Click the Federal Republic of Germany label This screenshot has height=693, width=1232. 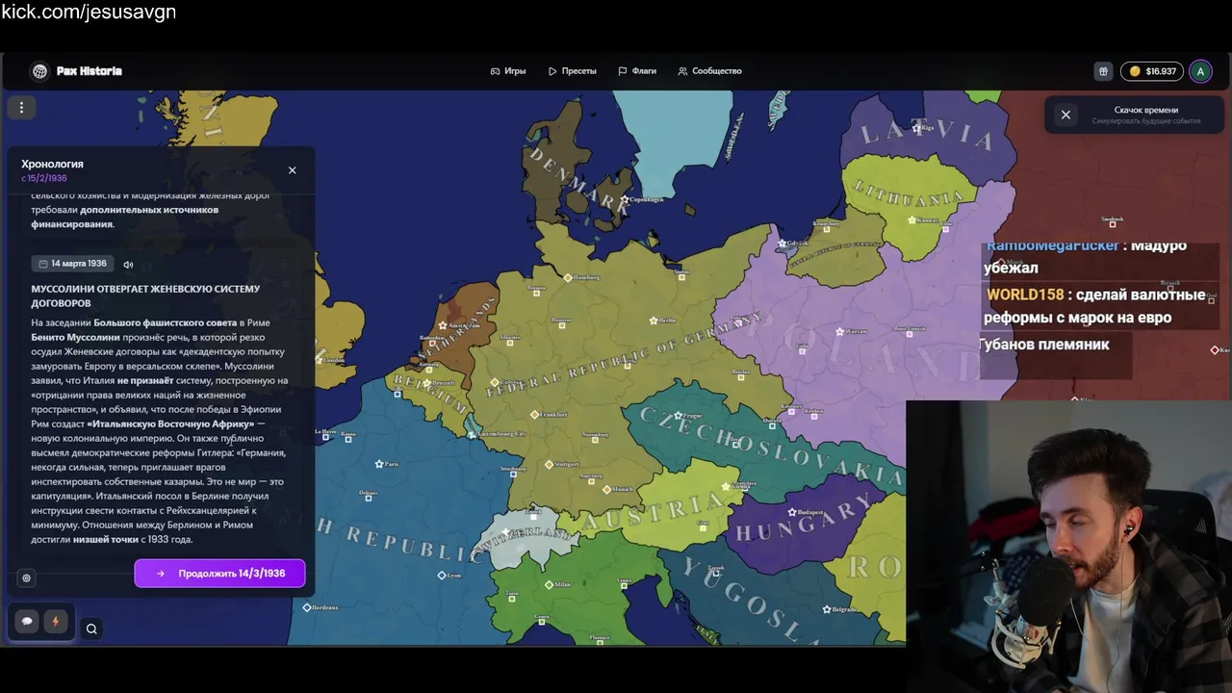[x=625, y=356]
